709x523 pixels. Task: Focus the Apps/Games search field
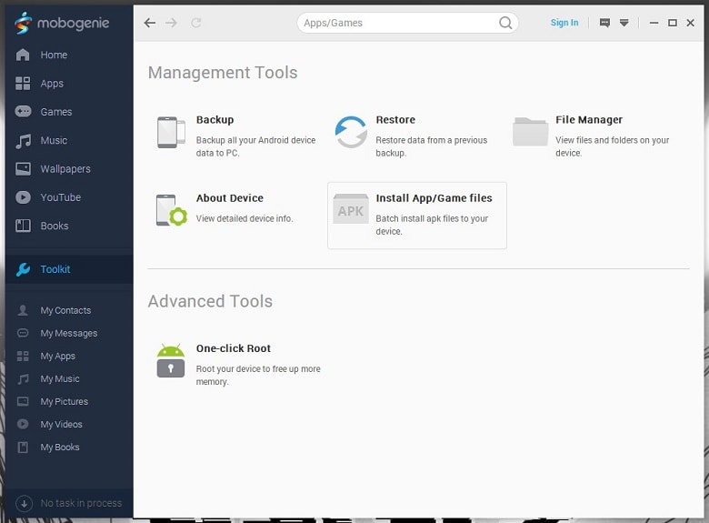(x=407, y=23)
